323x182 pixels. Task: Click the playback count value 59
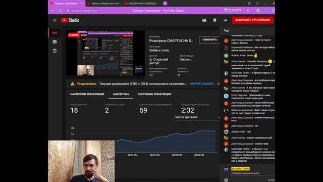pyautogui.click(x=143, y=110)
